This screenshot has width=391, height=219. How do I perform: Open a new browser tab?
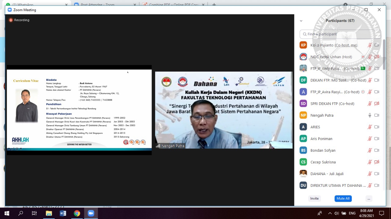214,4
